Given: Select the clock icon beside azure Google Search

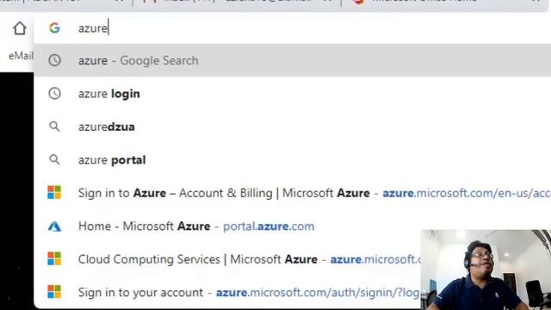Looking at the screenshot, I should pyautogui.click(x=54, y=60).
